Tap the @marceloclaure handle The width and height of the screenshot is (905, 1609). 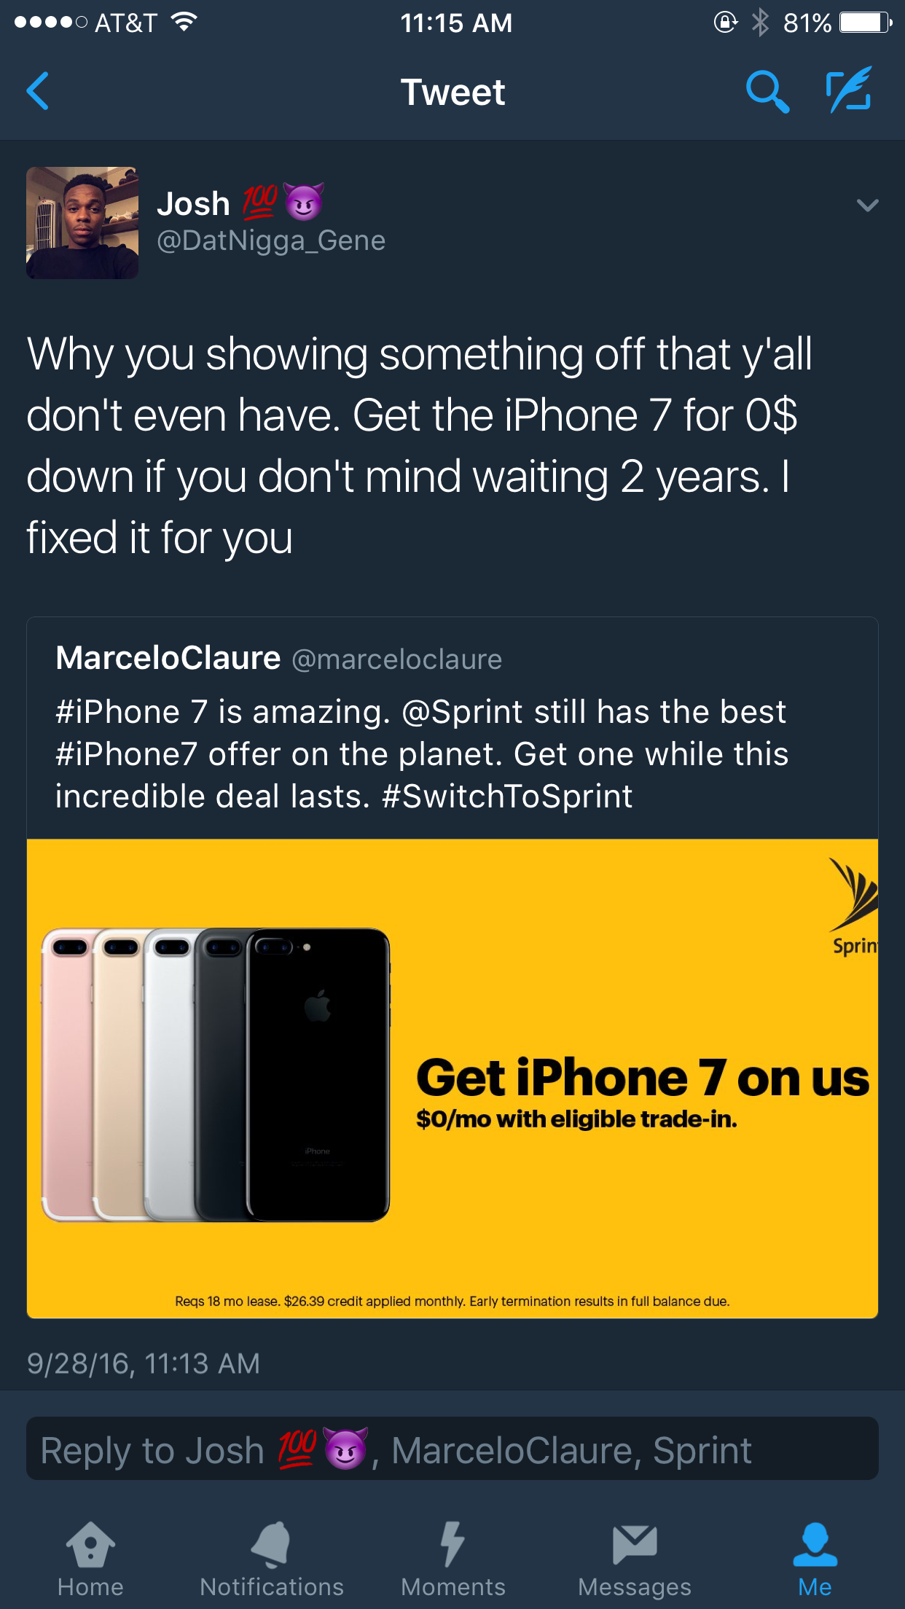tap(397, 659)
